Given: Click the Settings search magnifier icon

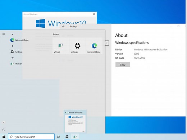Looking at the screenshot, I should tap(107, 43).
